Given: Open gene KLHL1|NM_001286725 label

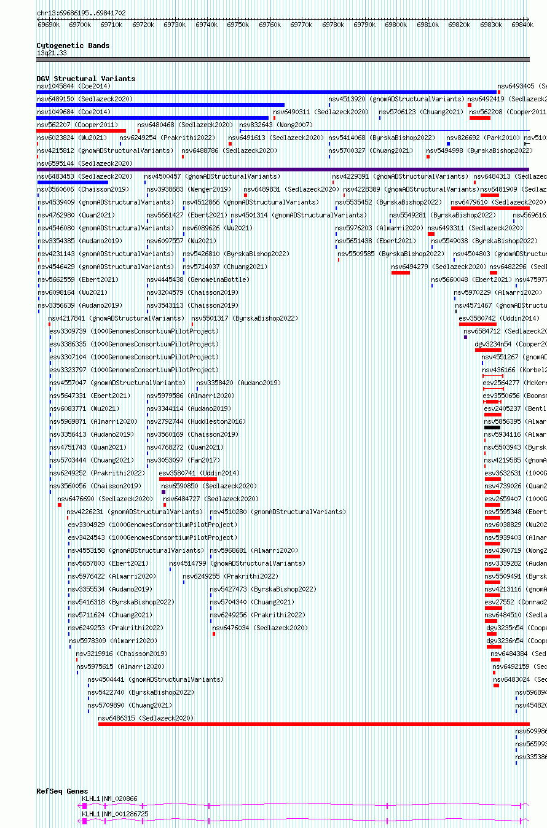Looking at the screenshot, I should 115,814.
